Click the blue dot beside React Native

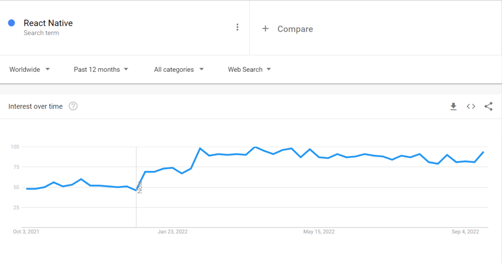(x=12, y=23)
